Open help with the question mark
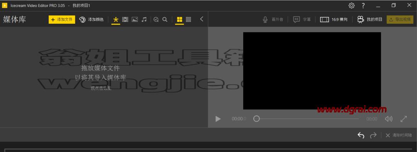This screenshot has width=417, height=152. [363, 5]
